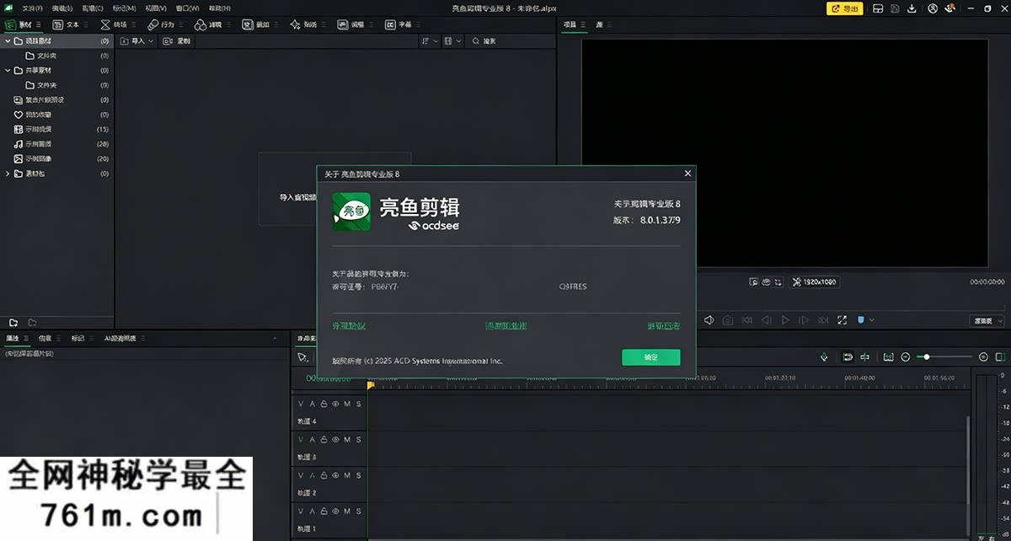
Task: Open the view mode dropdown in media panel
Action: pos(453,40)
